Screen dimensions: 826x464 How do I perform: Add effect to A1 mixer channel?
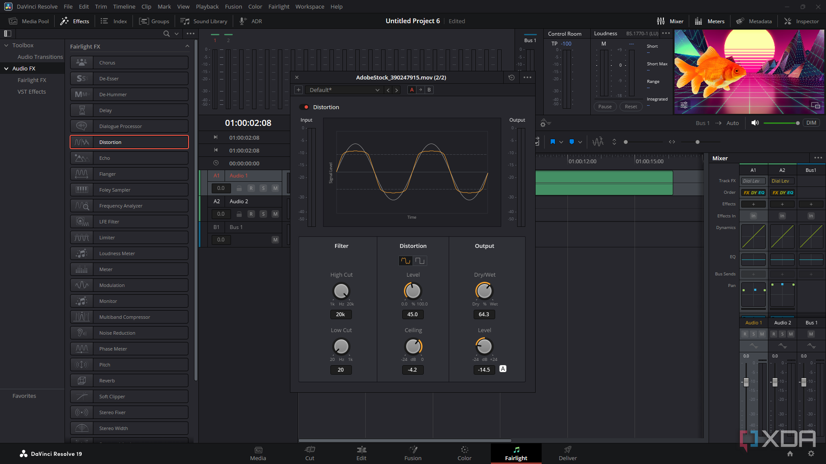coord(753,204)
